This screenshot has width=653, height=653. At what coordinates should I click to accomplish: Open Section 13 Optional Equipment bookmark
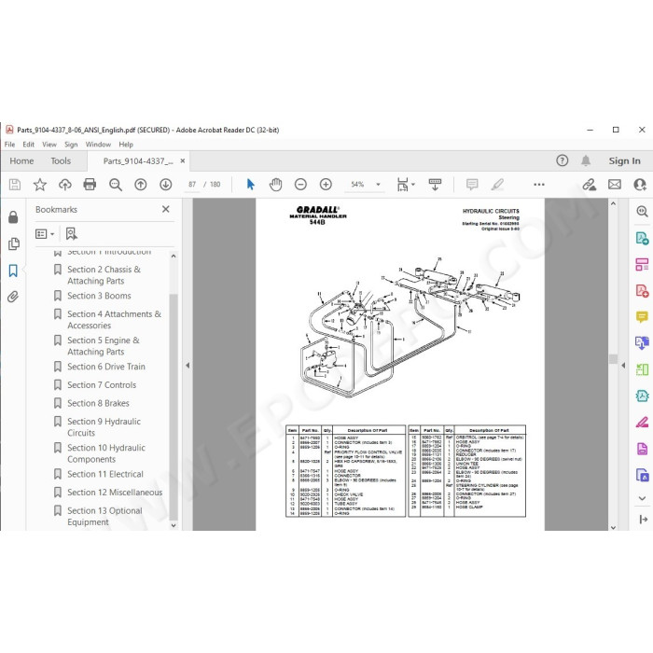104,516
